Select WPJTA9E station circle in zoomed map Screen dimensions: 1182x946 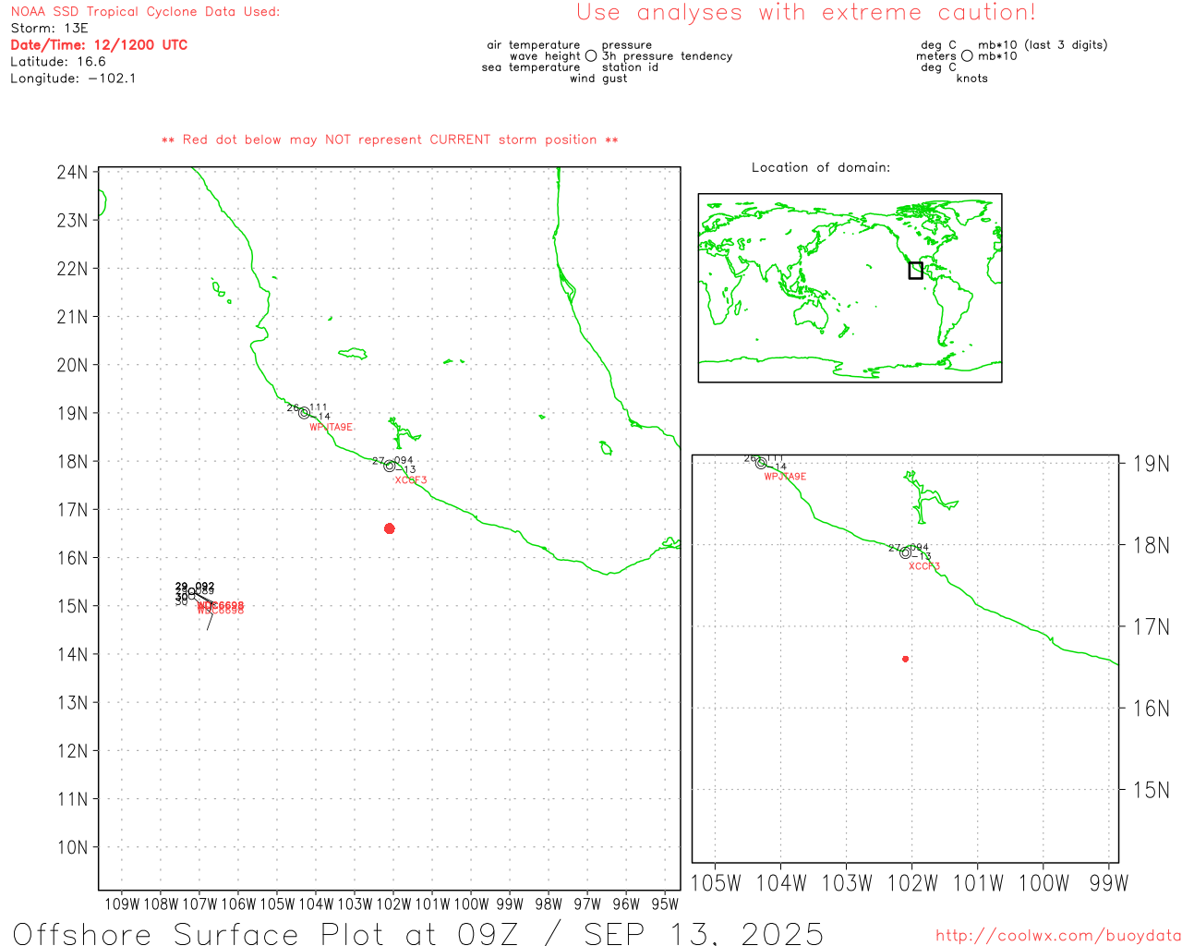(761, 463)
